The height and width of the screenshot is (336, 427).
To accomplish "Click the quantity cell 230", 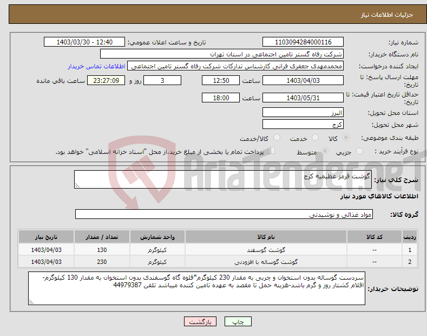I will 102,262.
